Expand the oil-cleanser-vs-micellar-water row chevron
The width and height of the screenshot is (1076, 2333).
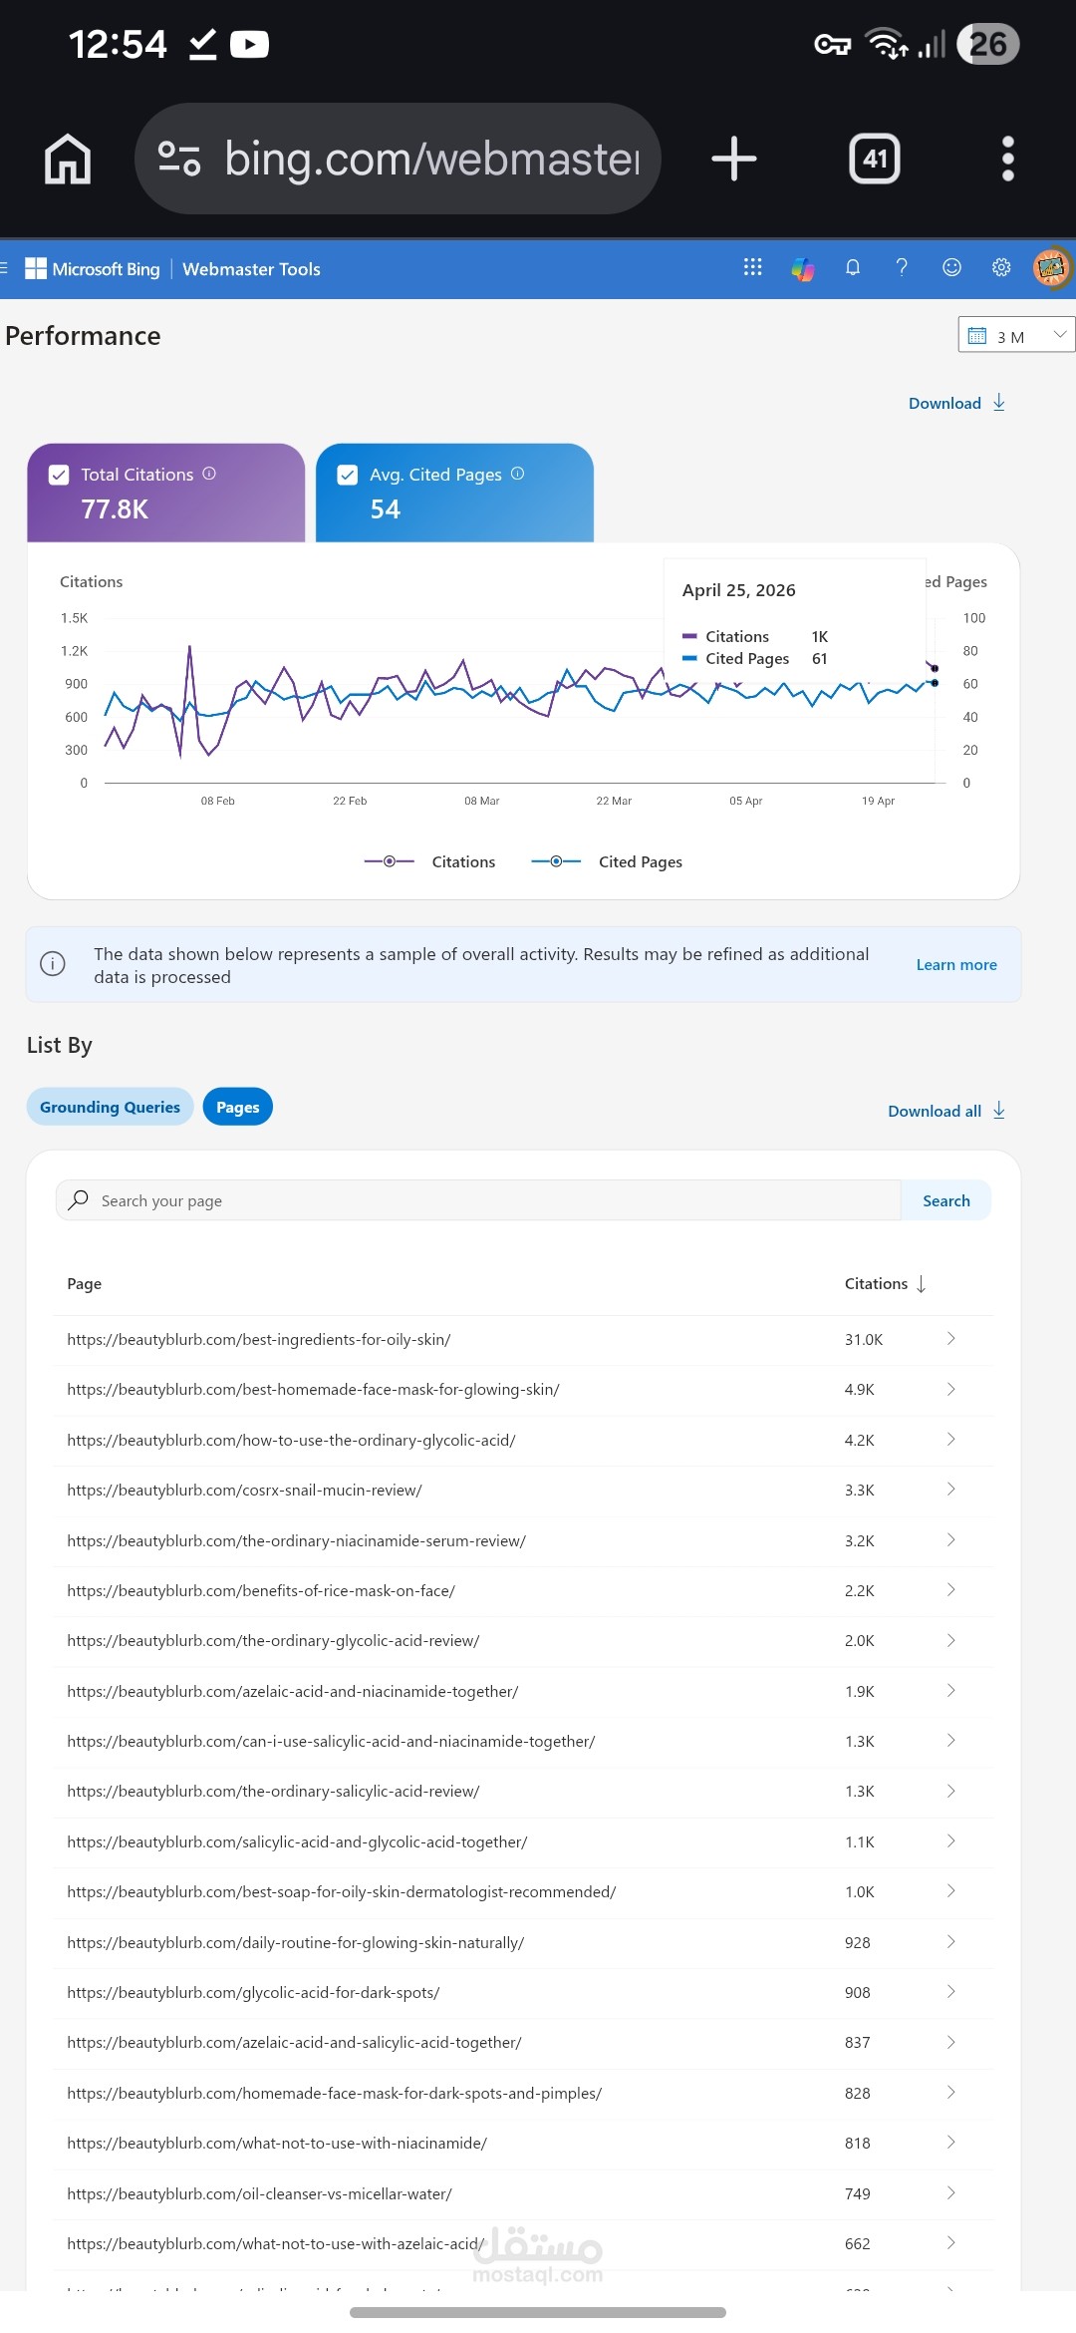(x=951, y=2192)
